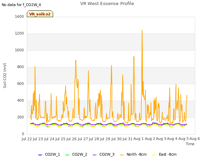
Task: Click the 1400 y-axis tick label
Action: coord(19,16)
